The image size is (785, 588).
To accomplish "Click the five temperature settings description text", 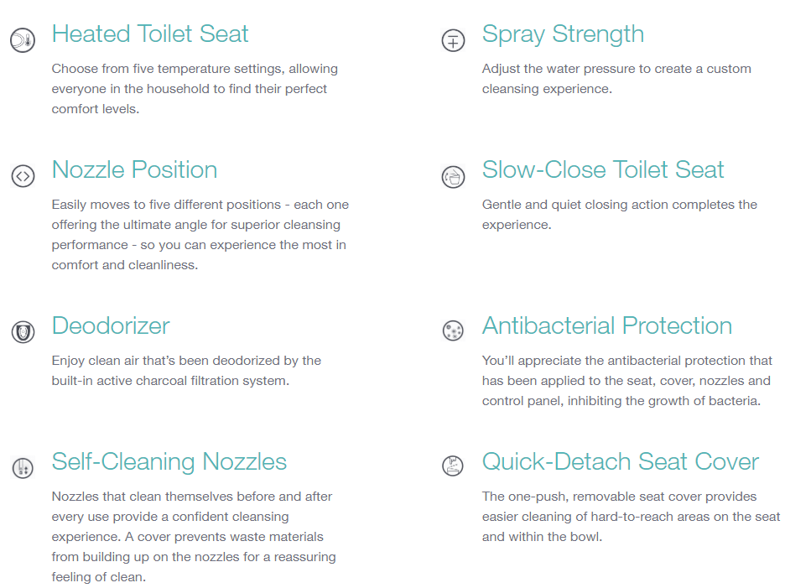I will tap(195, 89).
